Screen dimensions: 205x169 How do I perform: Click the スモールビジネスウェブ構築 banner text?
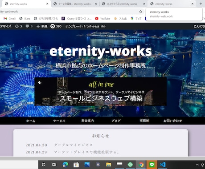[101, 98]
